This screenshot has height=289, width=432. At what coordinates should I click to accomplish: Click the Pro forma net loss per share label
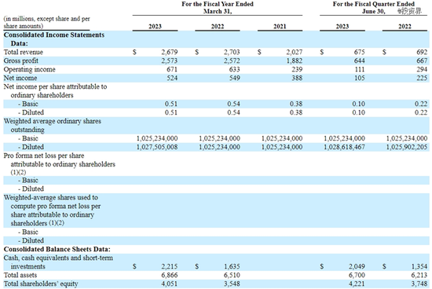pyautogui.click(x=59, y=164)
